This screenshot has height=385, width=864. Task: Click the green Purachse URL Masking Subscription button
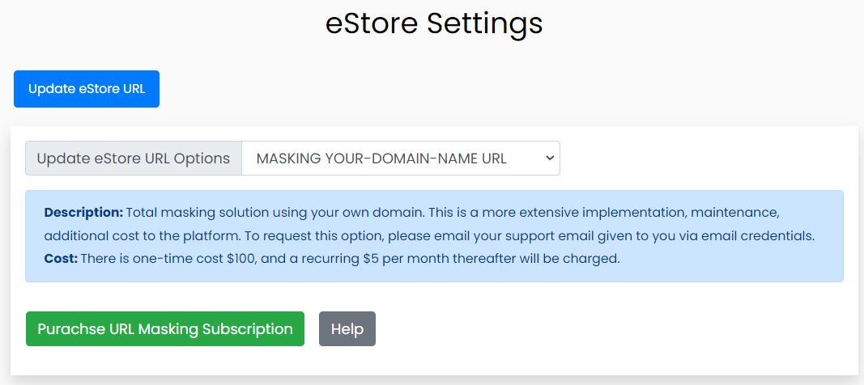pos(165,329)
